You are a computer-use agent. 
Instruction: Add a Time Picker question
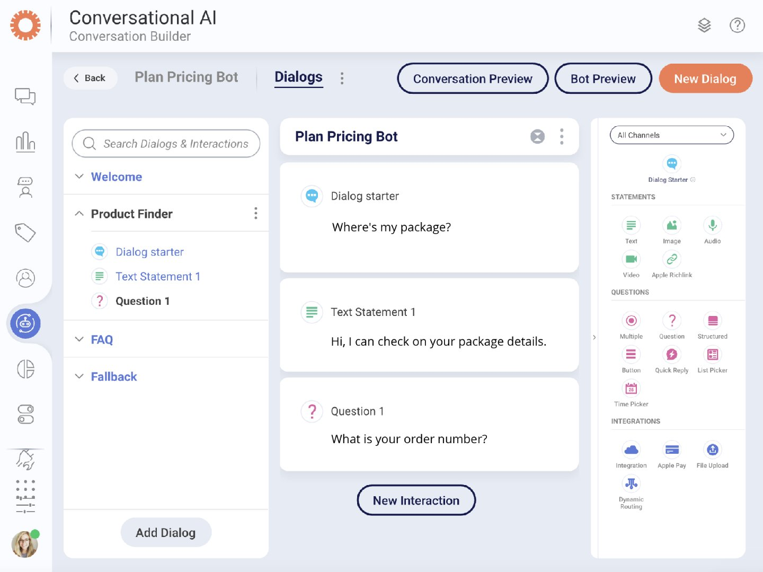[x=631, y=389]
